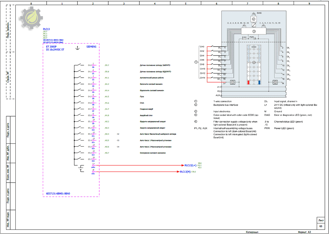Click the ET 200SP module name
Image resolution: width=329 pixels, height=234 pixels.
click(51, 47)
